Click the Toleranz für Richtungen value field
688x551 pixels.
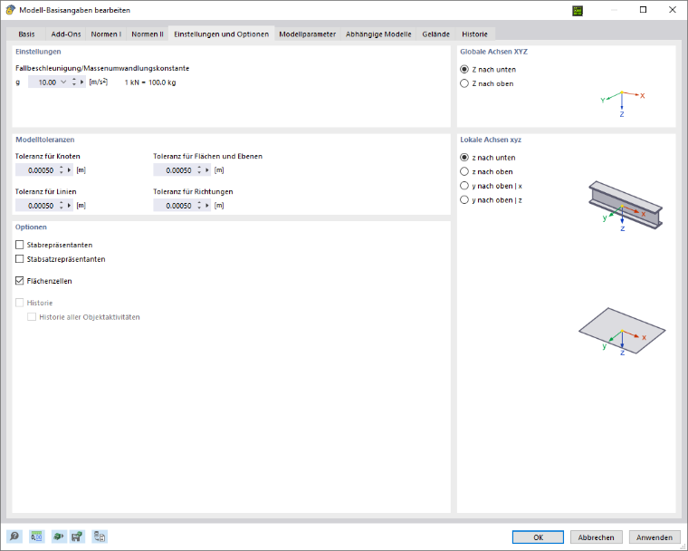(x=175, y=206)
